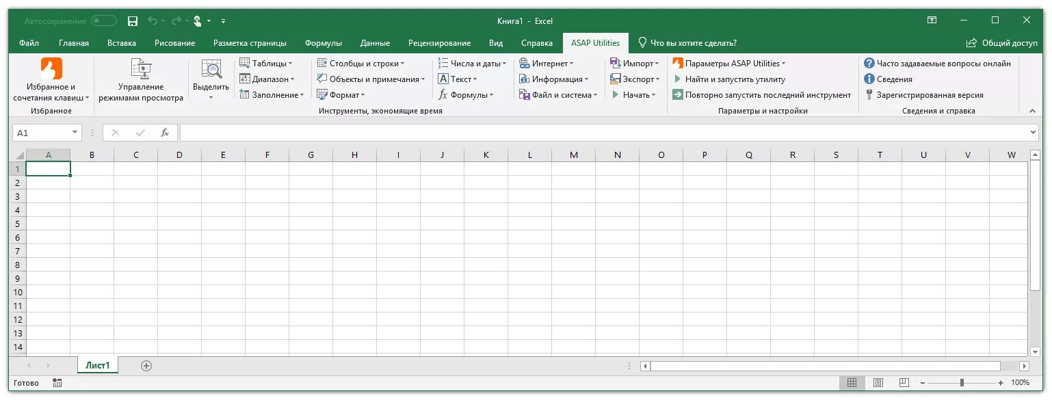
Task: Open Часто задаваемые вопросы онлайн
Action: (938, 64)
